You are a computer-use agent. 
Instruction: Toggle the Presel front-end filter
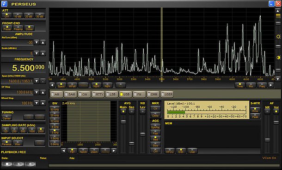(7, 28)
